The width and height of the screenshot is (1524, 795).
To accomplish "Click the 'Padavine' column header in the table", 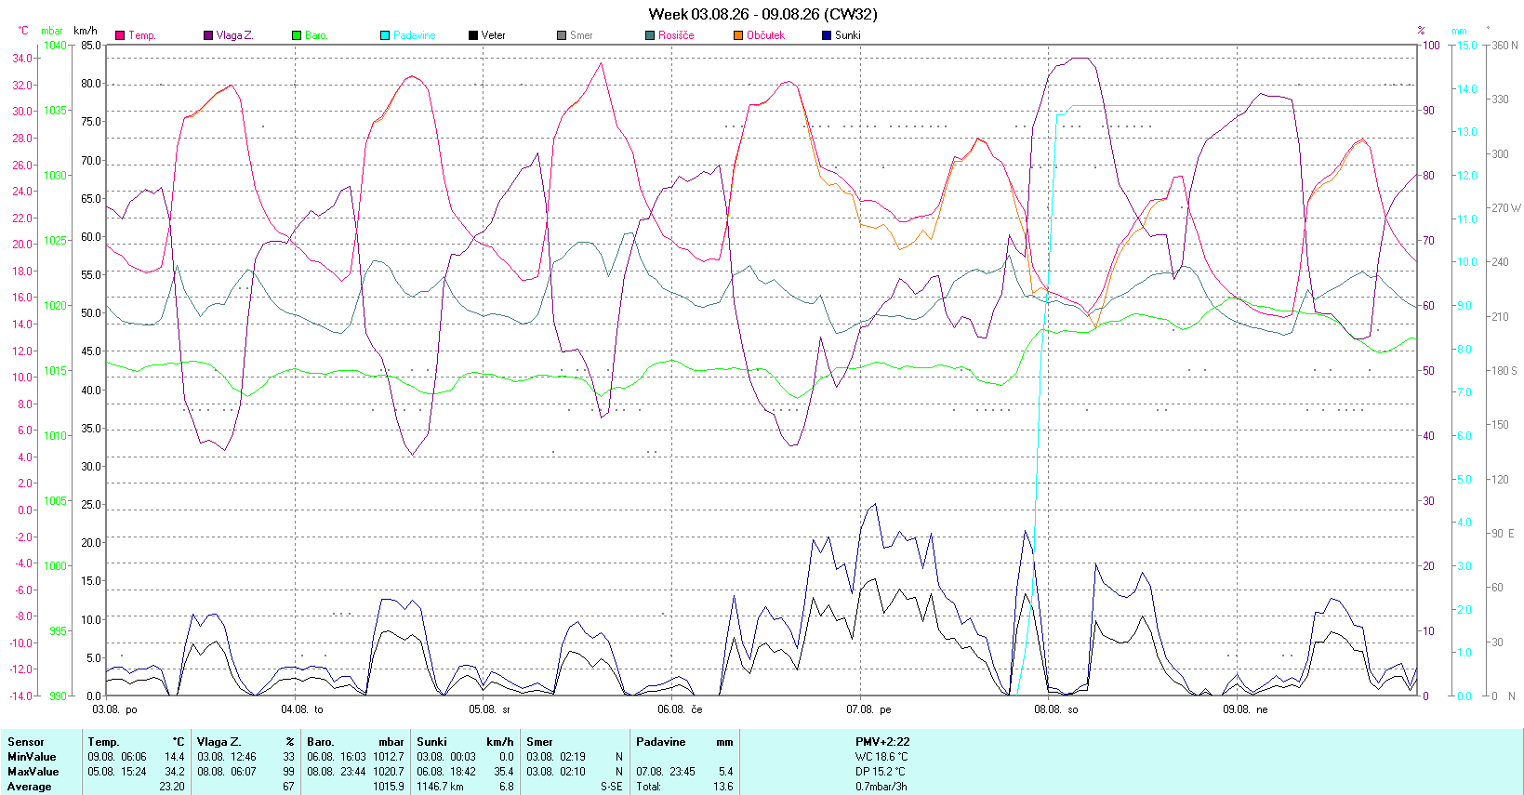I will pyautogui.click(x=661, y=742).
